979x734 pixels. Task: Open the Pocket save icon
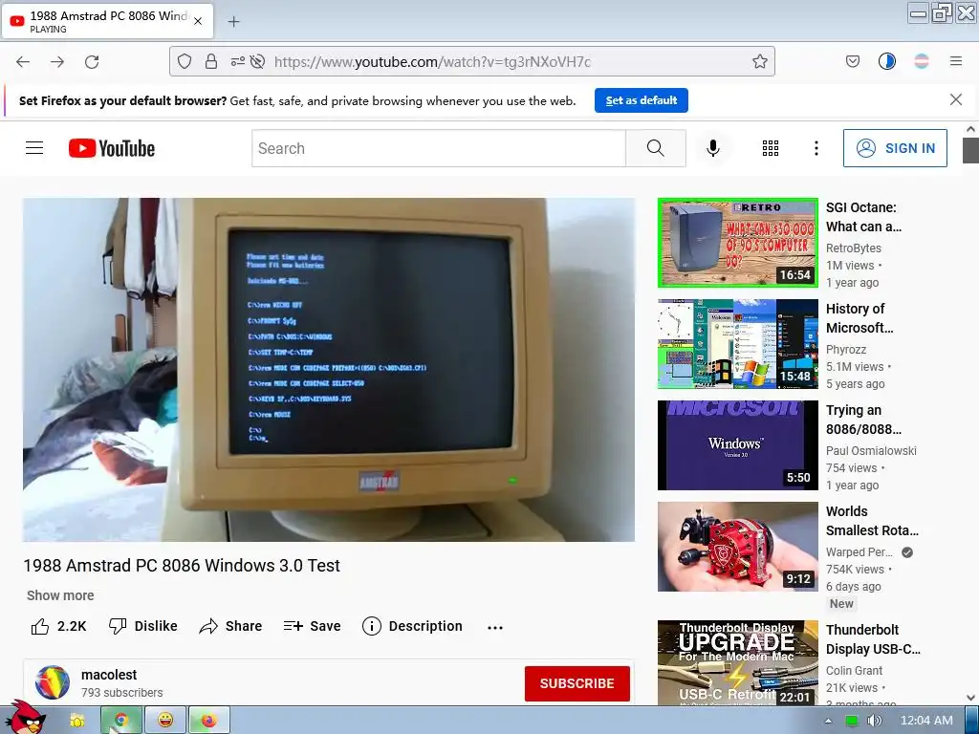(x=852, y=61)
